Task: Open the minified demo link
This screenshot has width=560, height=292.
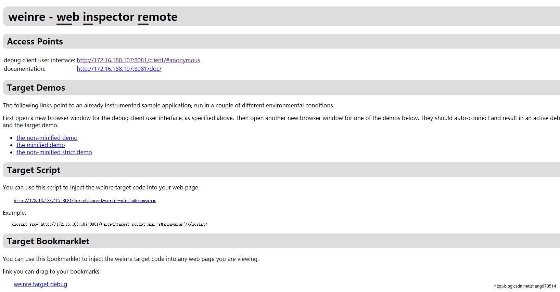Action: 40,145
